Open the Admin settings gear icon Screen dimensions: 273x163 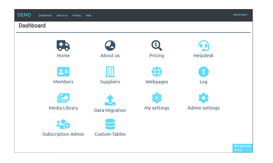click(203, 98)
